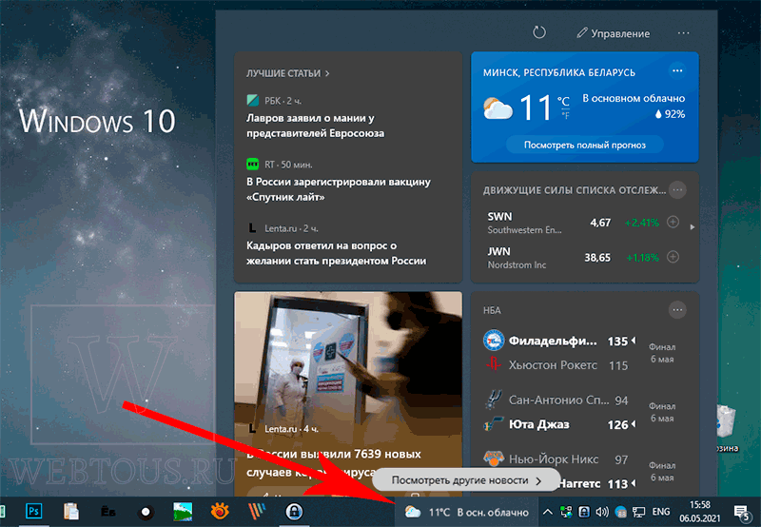Add SWN to the watchlist

click(673, 222)
